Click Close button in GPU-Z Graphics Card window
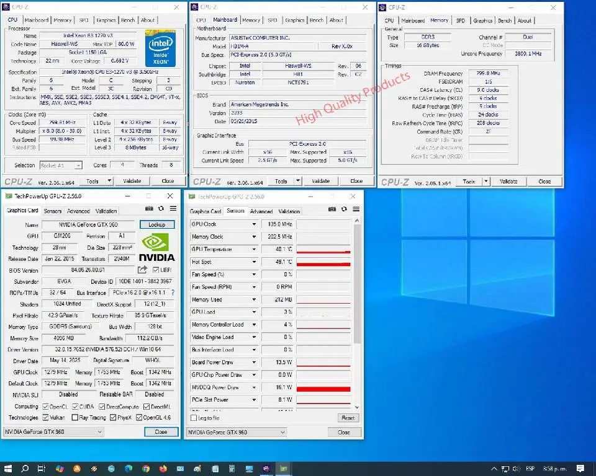596x476 pixels. click(161, 431)
